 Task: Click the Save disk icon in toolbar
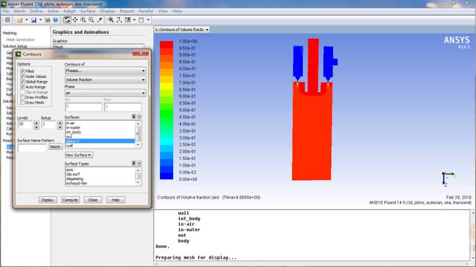coord(34,20)
